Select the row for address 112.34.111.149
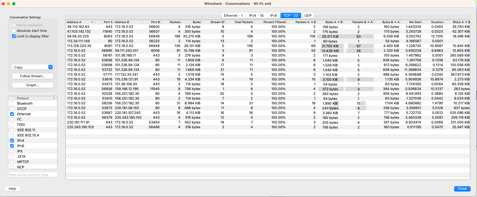The height and width of the screenshot is (197, 477). tap(268, 41)
